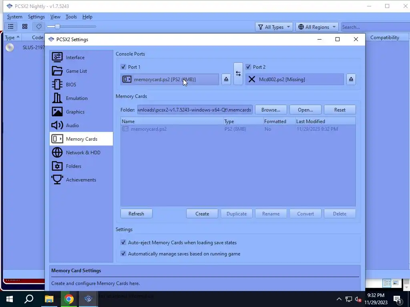The width and height of the screenshot is (410, 307).
Task: Reset the memory cards folder path
Action: (340, 110)
